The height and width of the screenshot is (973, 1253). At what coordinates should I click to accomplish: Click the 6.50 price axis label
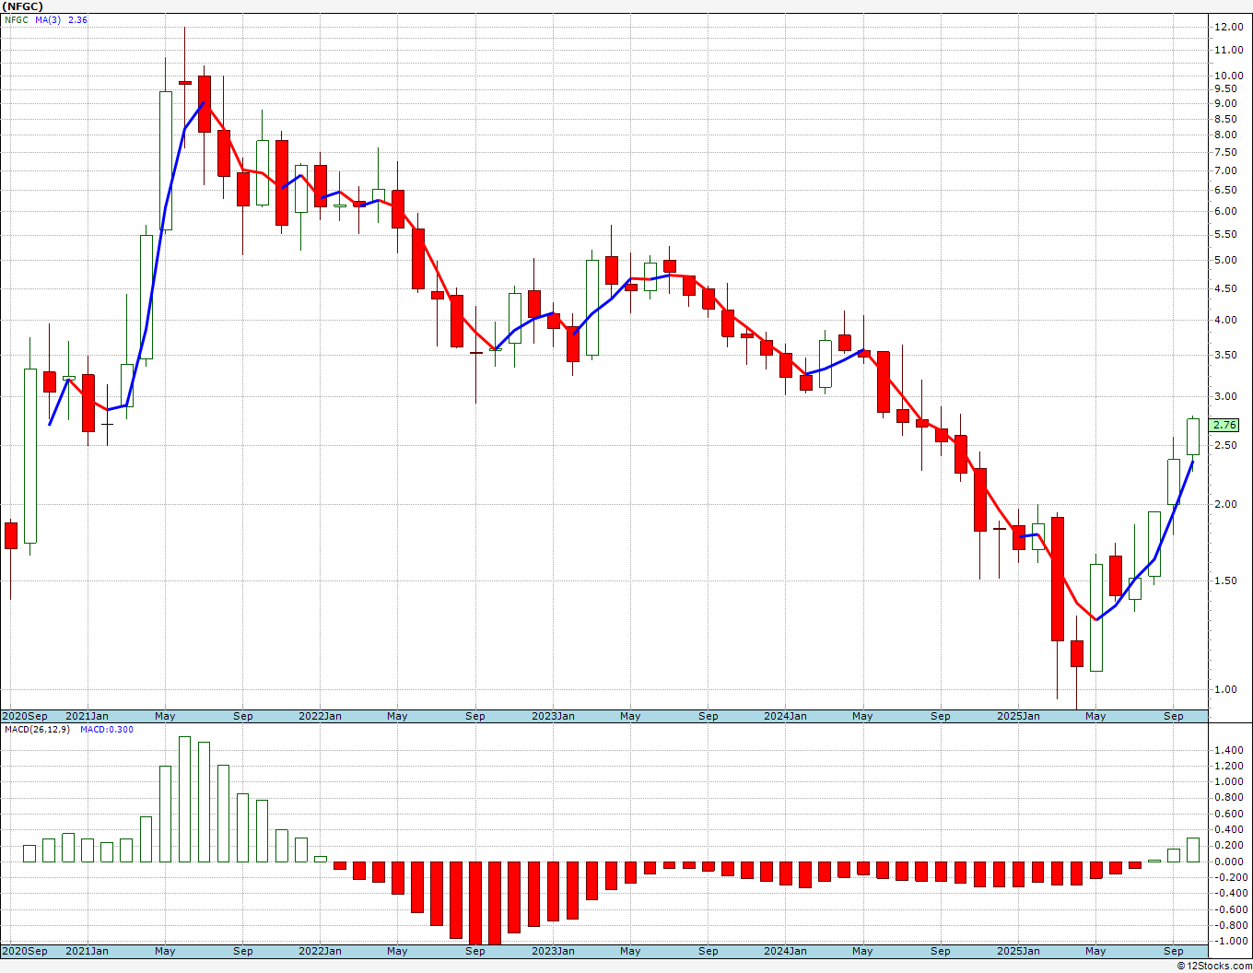tap(1225, 190)
